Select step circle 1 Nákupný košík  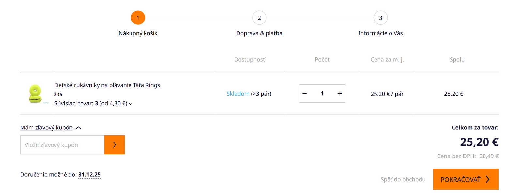[x=138, y=18]
